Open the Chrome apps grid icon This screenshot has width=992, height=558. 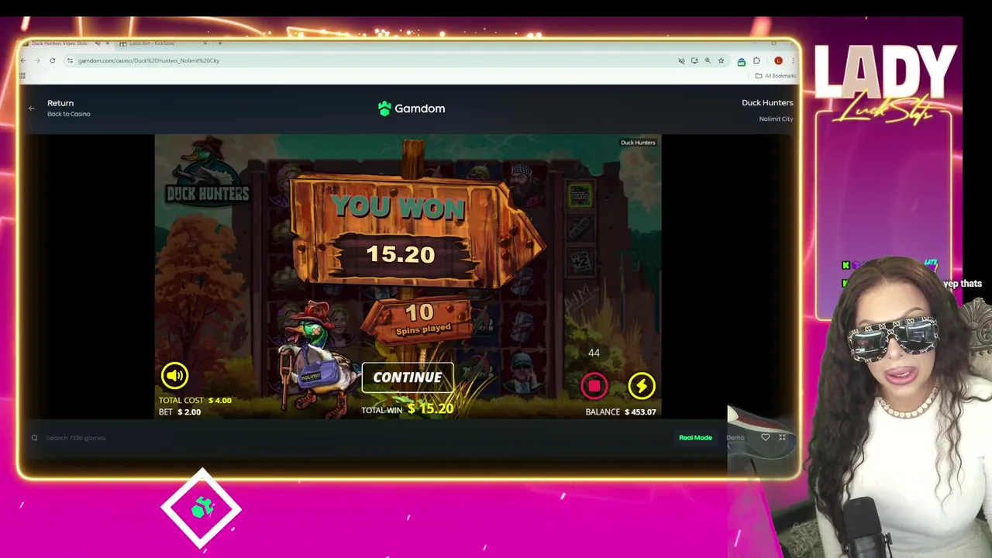[22, 76]
